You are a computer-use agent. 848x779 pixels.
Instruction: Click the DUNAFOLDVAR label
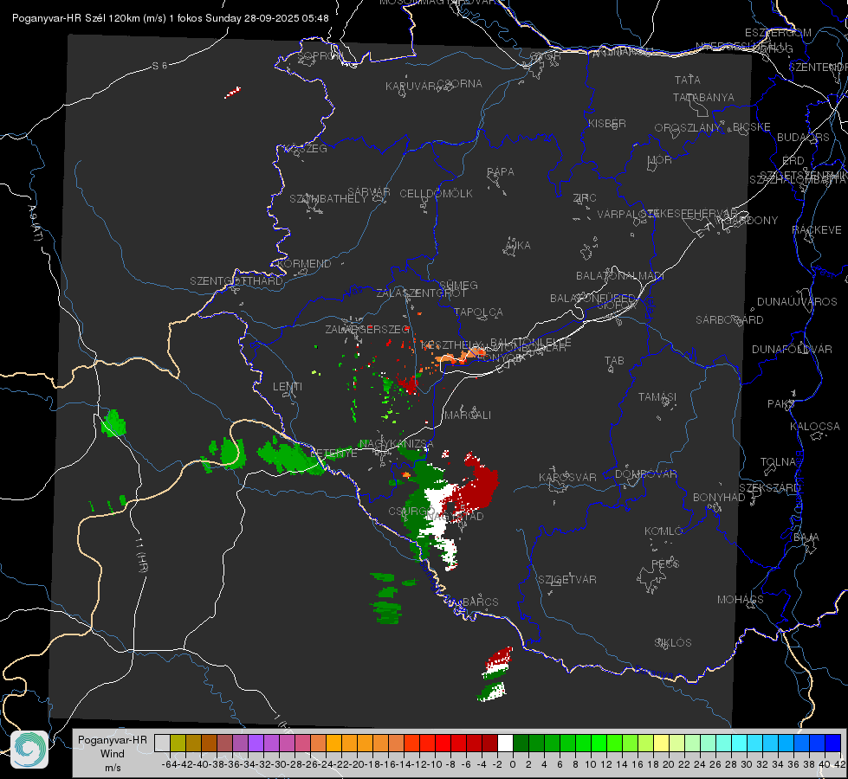tap(792, 349)
